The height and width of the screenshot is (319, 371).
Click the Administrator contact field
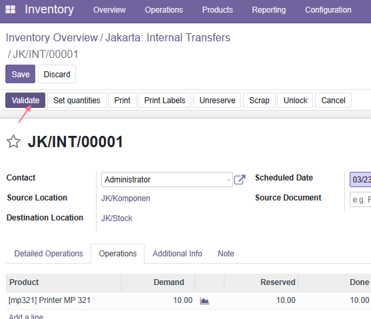[x=167, y=180]
